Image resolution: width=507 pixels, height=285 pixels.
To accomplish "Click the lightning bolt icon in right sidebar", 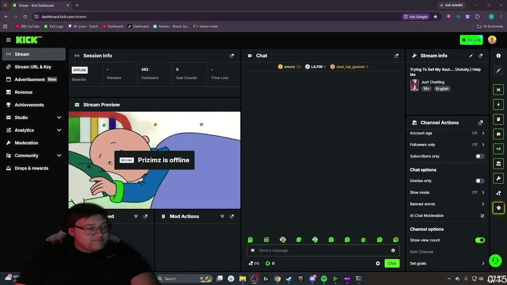I will 498,104.
